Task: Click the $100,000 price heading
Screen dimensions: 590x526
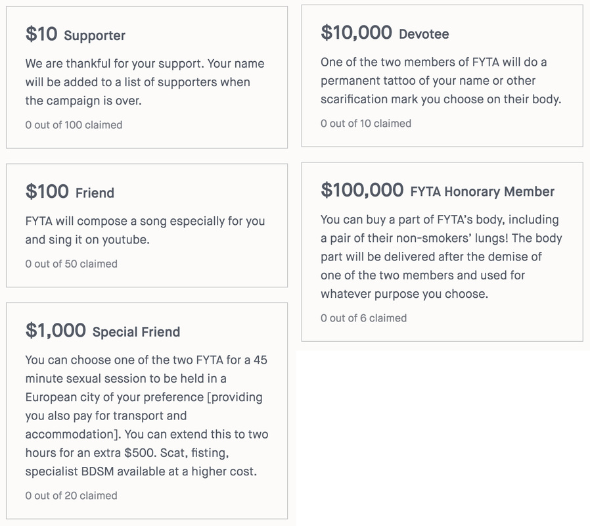Action: [362, 190]
